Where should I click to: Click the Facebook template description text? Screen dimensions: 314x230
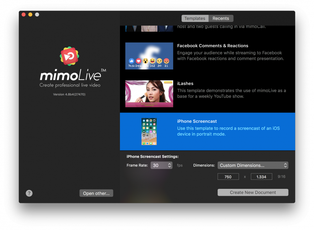pos(230,56)
